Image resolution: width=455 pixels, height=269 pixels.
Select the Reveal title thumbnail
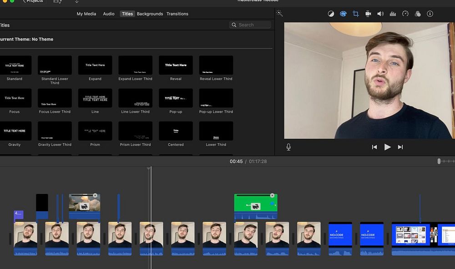click(x=176, y=65)
